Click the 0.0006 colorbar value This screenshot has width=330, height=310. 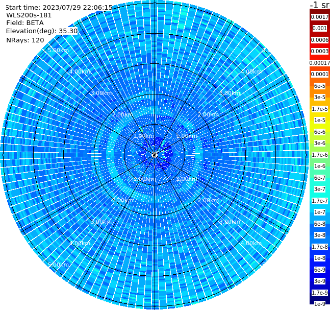[320, 40]
